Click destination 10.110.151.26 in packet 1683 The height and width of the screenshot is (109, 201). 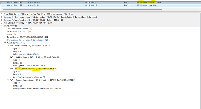[x=91, y=3]
